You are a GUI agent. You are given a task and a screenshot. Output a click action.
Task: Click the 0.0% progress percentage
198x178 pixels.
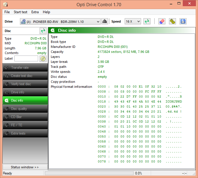pos(138,173)
